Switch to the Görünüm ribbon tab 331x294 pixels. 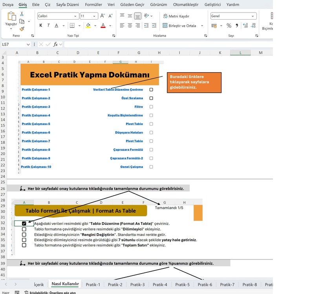click(x=159, y=4)
